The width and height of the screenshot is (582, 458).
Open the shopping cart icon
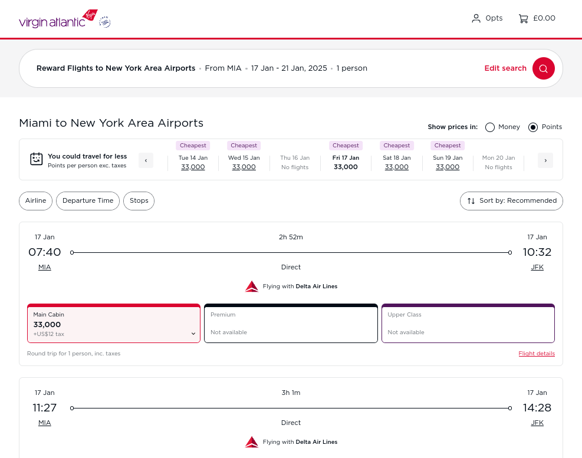coord(524,18)
